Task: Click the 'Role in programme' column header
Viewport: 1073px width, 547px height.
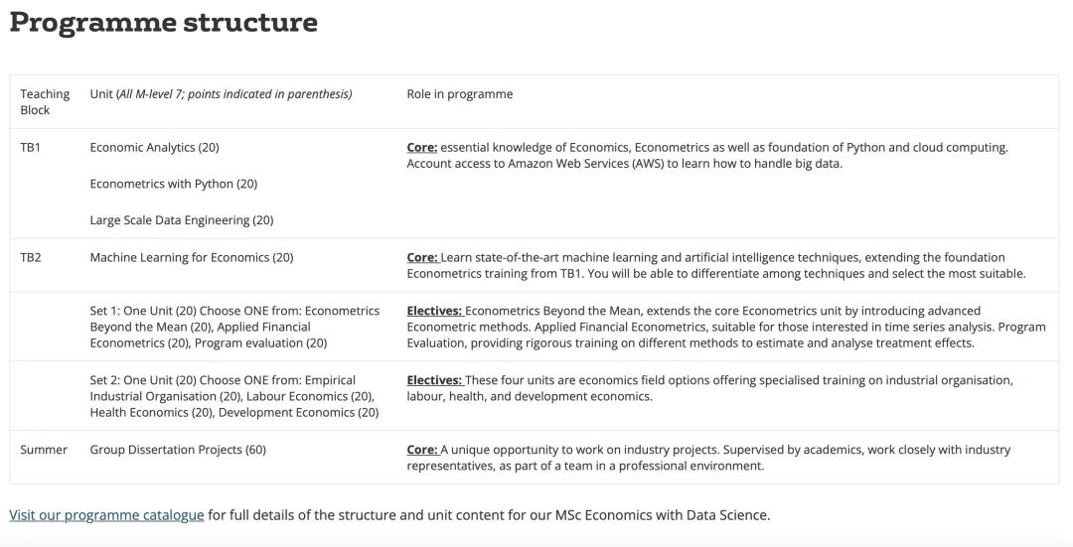Action: 460,94
